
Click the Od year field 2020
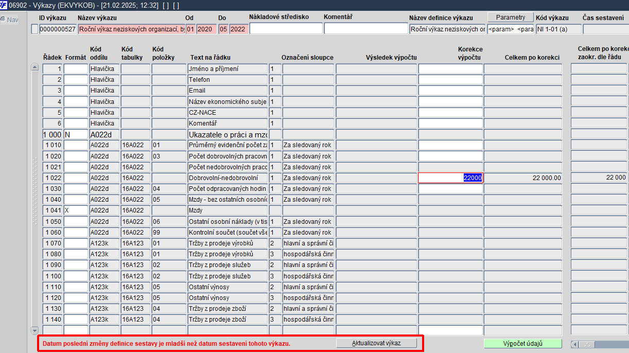(x=206, y=29)
